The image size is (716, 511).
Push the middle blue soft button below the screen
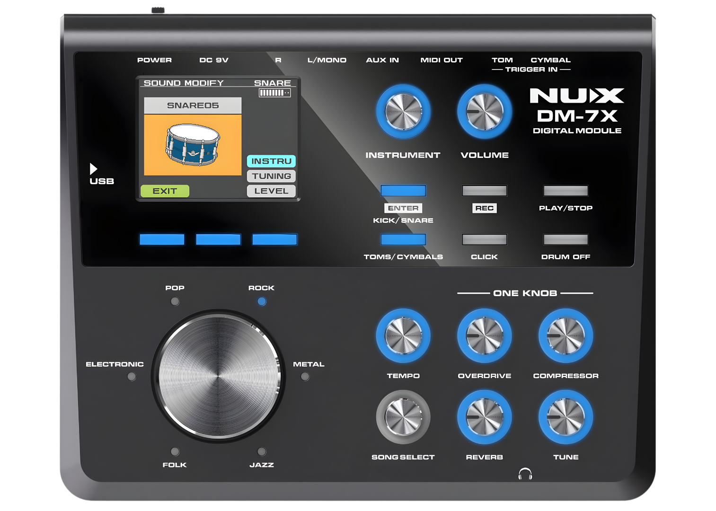coord(218,239)
